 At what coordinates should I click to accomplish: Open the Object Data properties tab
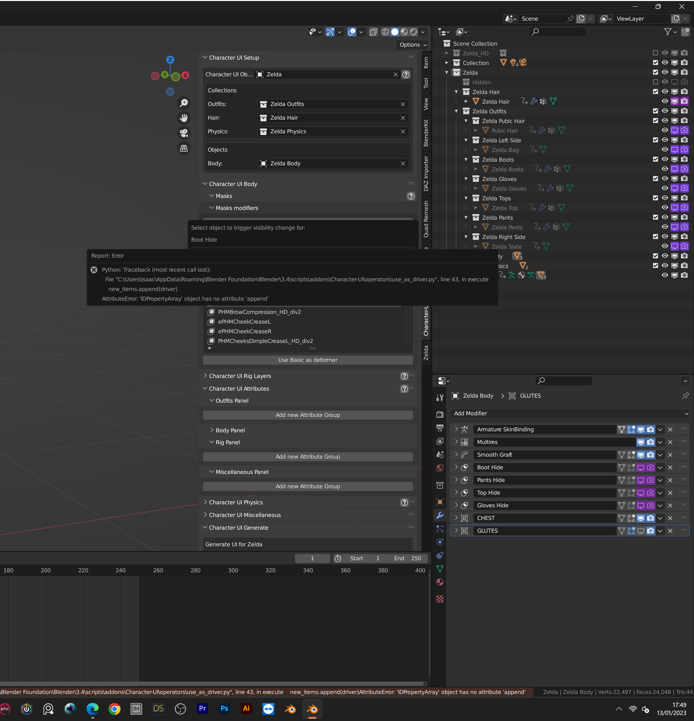point(440,569)
